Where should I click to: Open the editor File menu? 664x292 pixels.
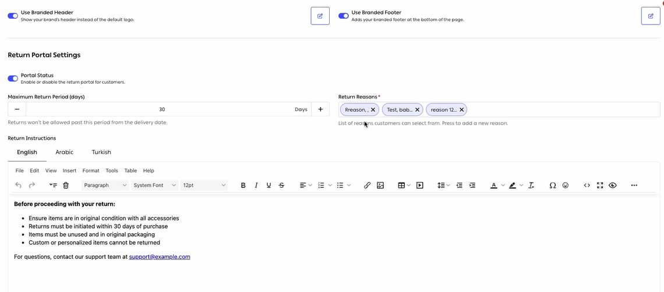coord(19,170)
